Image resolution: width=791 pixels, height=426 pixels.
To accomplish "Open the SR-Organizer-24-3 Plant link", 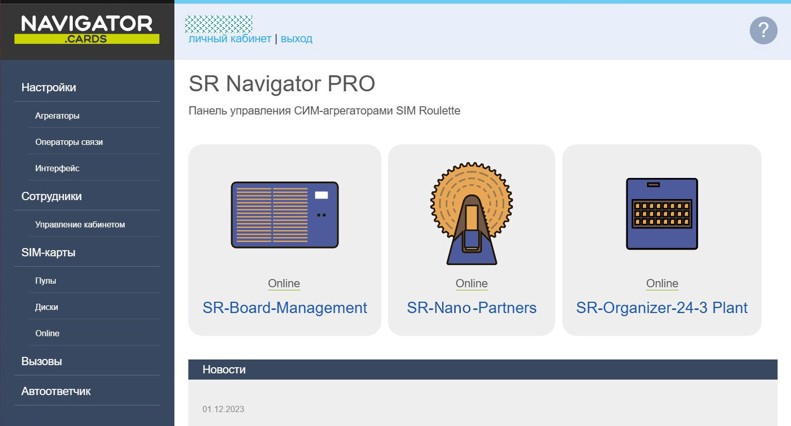I will point(661,308).
